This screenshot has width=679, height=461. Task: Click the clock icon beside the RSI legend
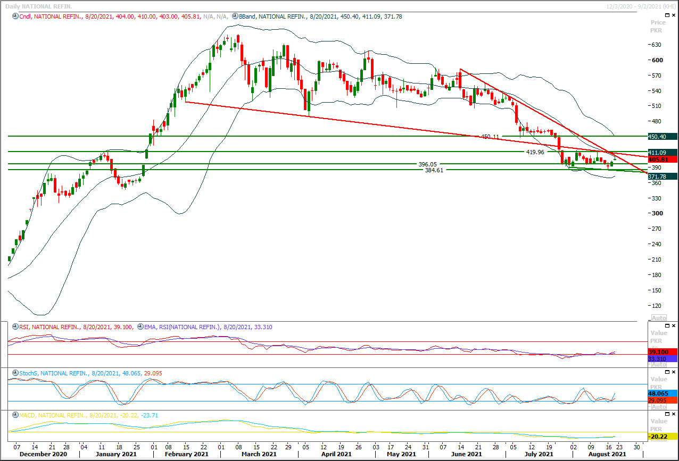point(15,327)
